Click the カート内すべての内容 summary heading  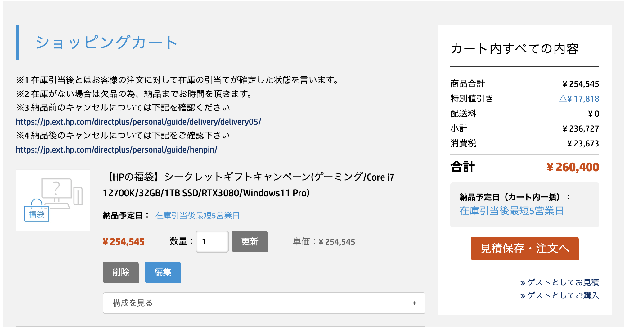[515, 49]
